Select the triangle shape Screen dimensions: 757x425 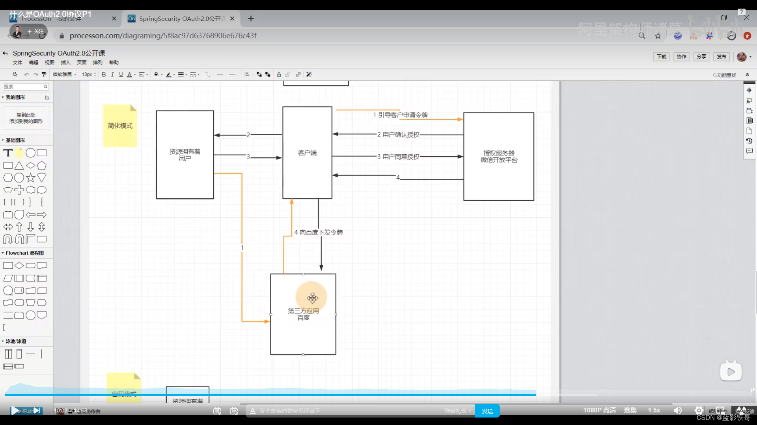(x=19, y=166)
